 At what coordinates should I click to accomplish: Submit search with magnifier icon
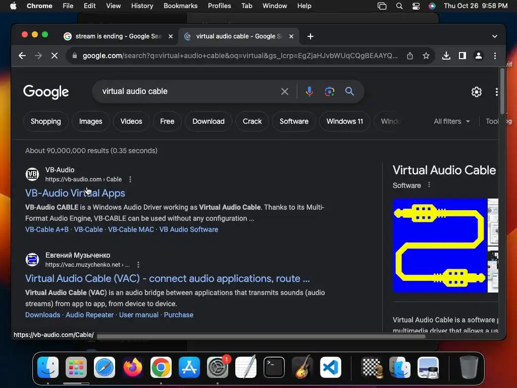[x=349, y=91]
